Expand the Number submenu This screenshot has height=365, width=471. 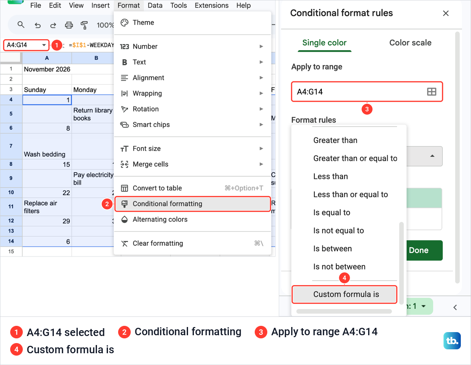click(192, 46)
